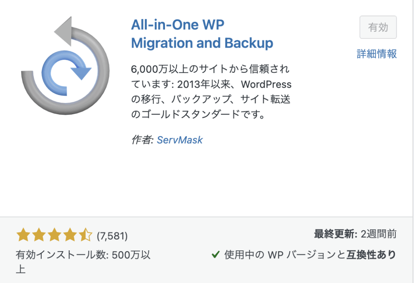Click the plugin description paragraph

pyautogui.click(x=211, y=92)
